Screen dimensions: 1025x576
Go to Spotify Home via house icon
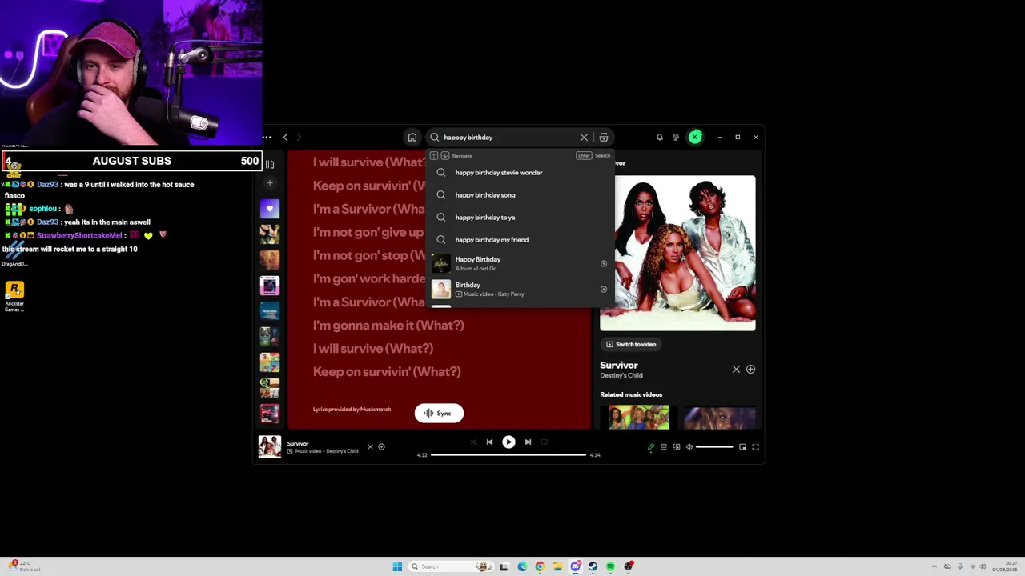(412, 138)
